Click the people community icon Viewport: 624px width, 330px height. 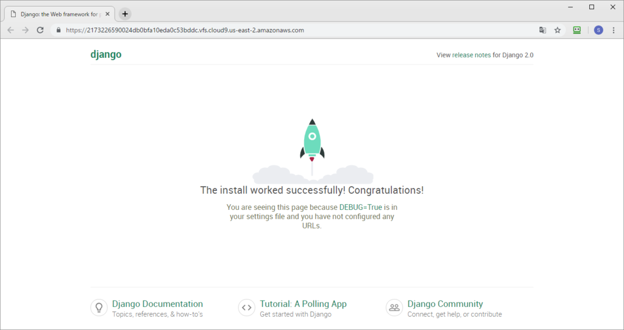tap(394, 307)
